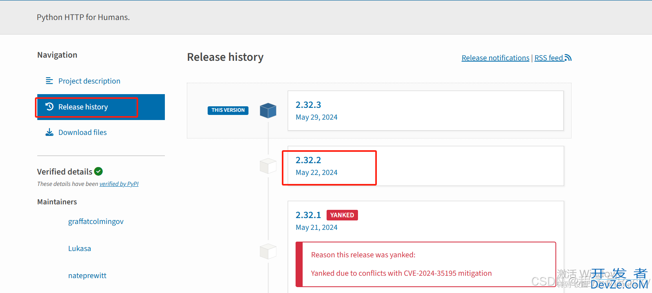Click the CVE-2024-35195 mitigation yank reason text
This screenshot has height=293, width=652.
coord(401,273)
